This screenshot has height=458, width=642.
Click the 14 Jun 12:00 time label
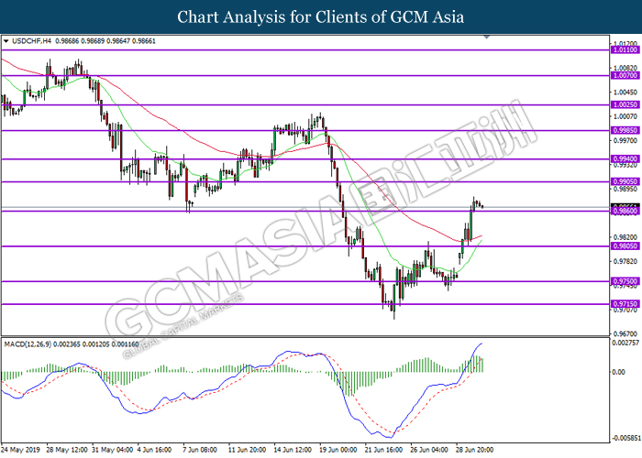[293, 450]
